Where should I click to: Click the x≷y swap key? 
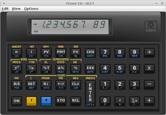click(61, 85)
